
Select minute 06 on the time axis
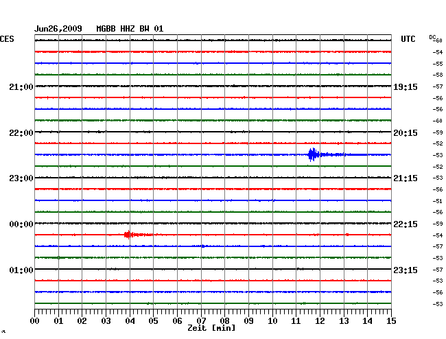pyautogui.click(x=177, y=321)
